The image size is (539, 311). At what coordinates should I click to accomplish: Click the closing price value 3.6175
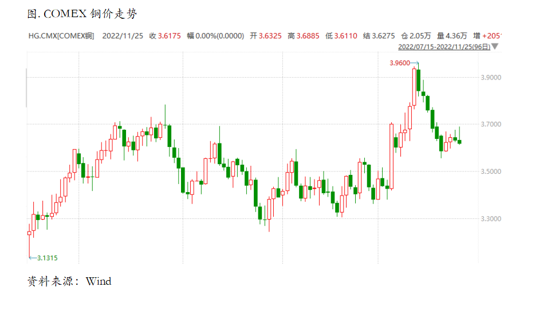coord(169,35)
